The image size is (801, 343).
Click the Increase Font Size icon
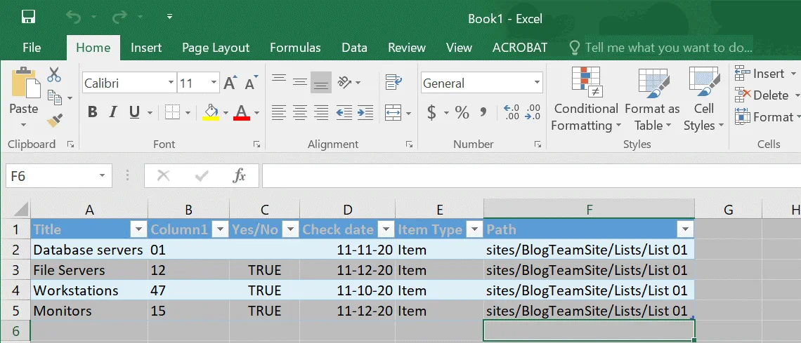pyautogui.click(x=230, y=83)
